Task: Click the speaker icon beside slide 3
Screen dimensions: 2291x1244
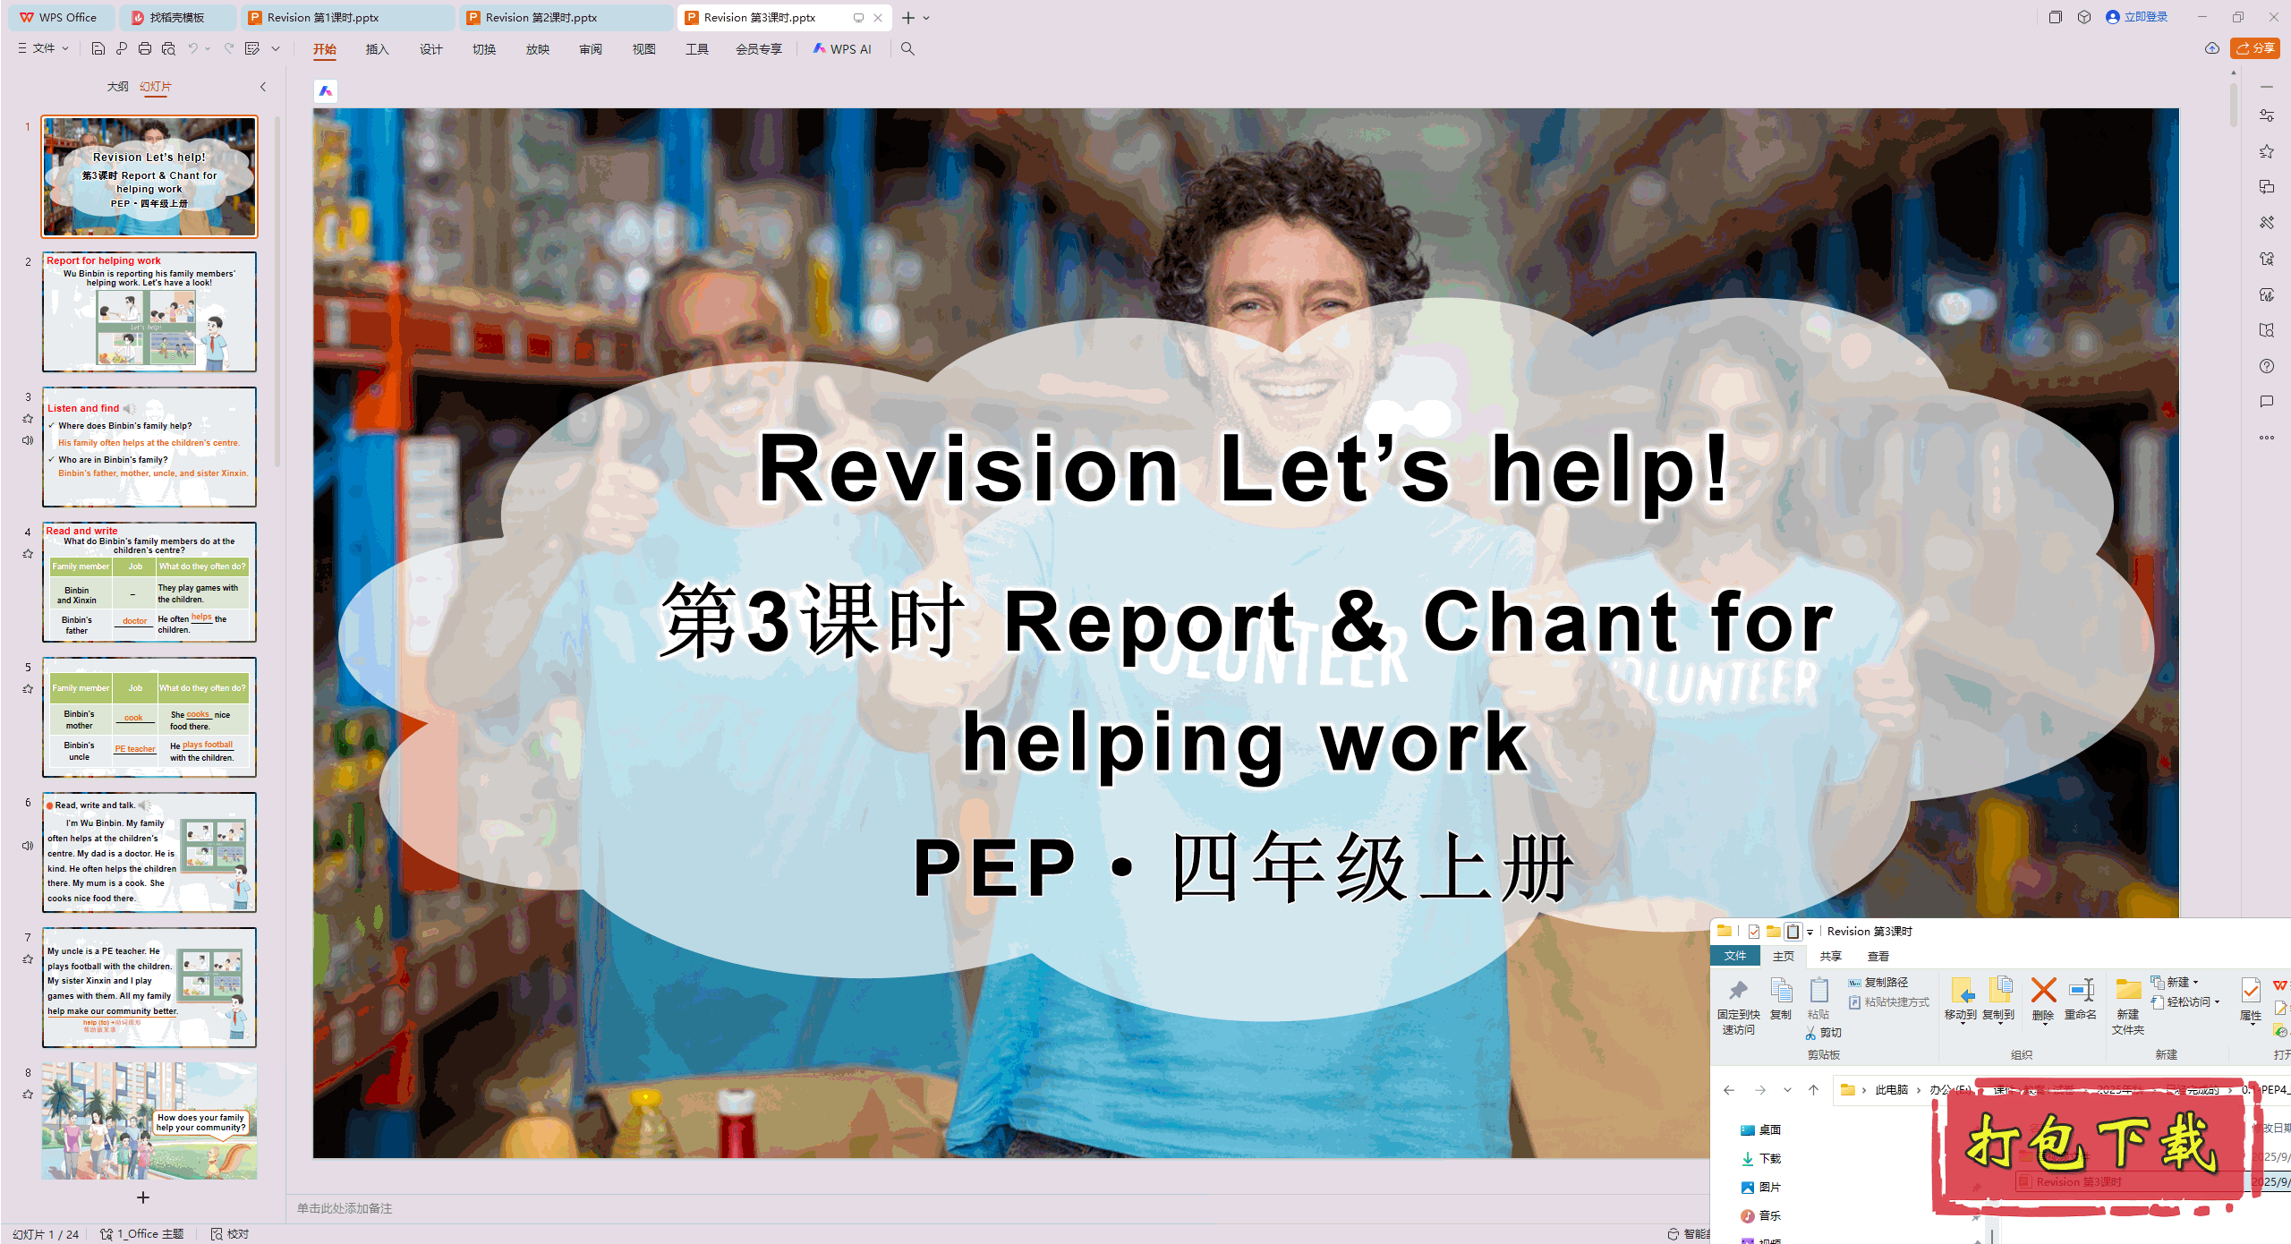Action: 28,439
